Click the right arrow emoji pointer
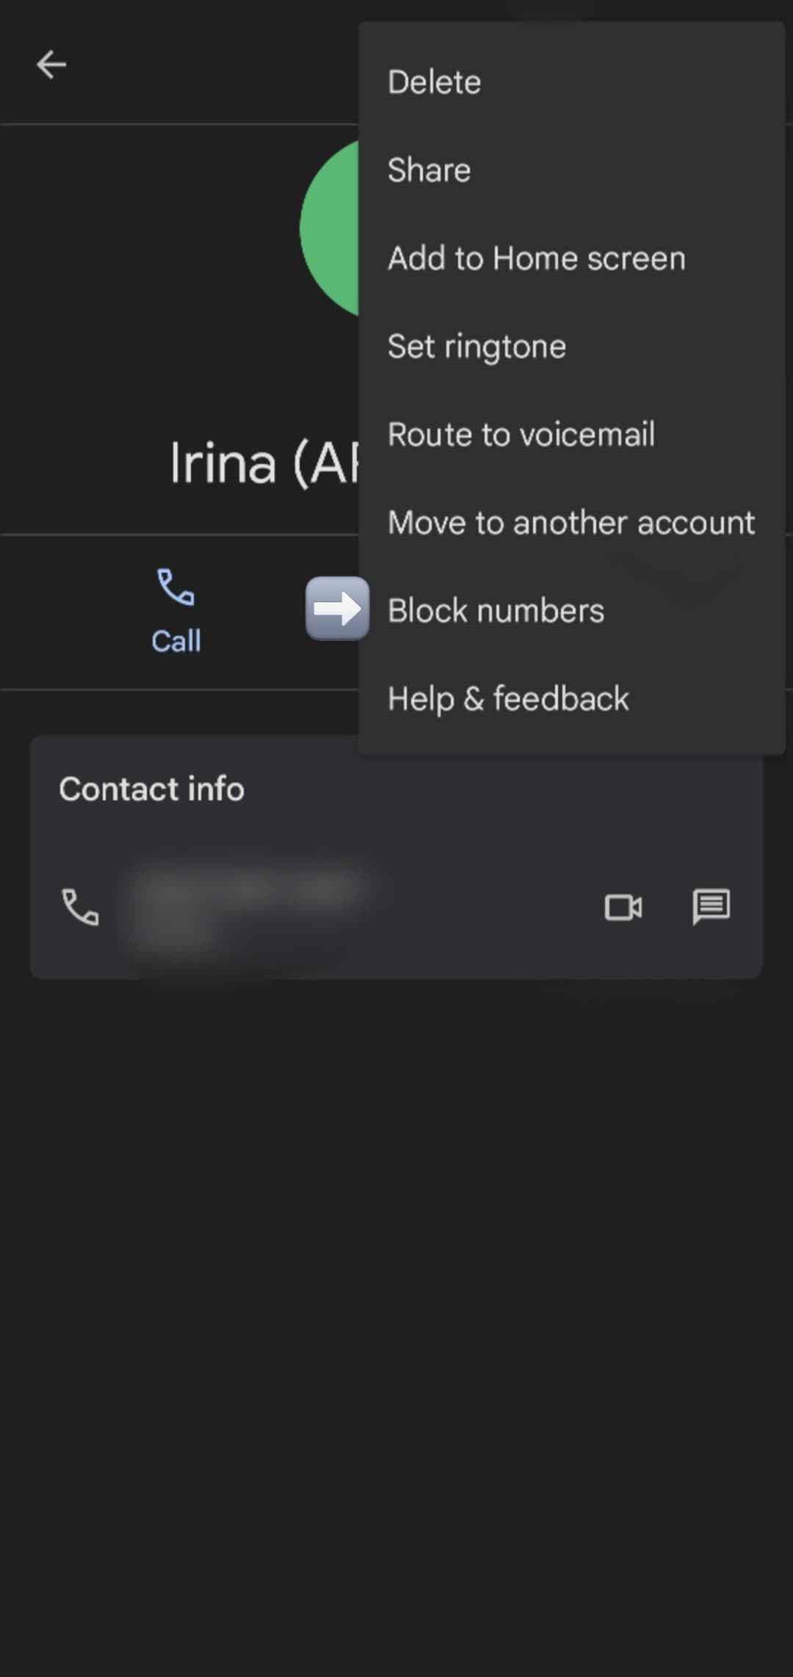The width and height of the screenshot is (793, 1677). [x=337, y=608]
